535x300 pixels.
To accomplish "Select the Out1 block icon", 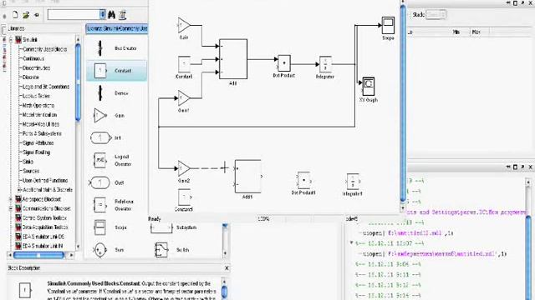I will tap(99, 182).
